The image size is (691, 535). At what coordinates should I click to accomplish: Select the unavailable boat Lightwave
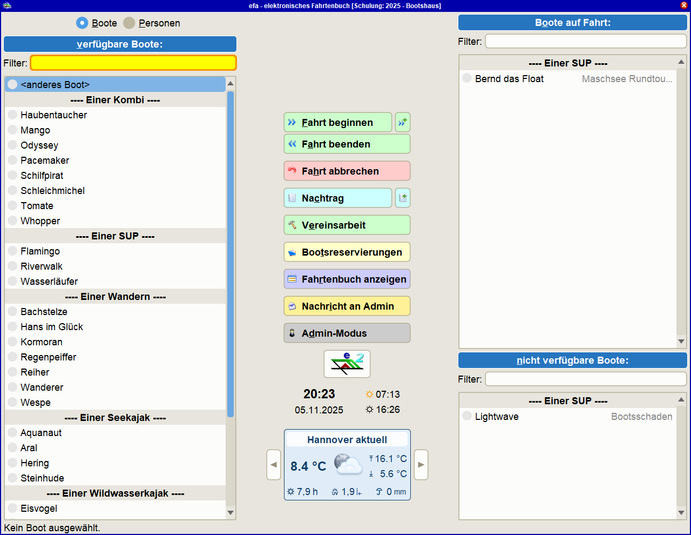pos(497,417)
